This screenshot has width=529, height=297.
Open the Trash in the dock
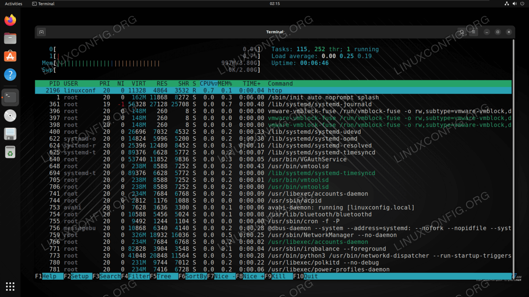(10, 152)
